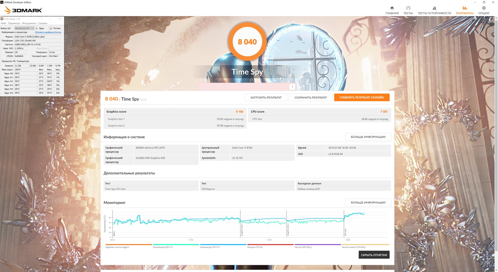
Task: Click СРАВНИТЬ РЕЗУЛЬТАТ ОНЛАЙН button
Action: [x=362, y=97]
